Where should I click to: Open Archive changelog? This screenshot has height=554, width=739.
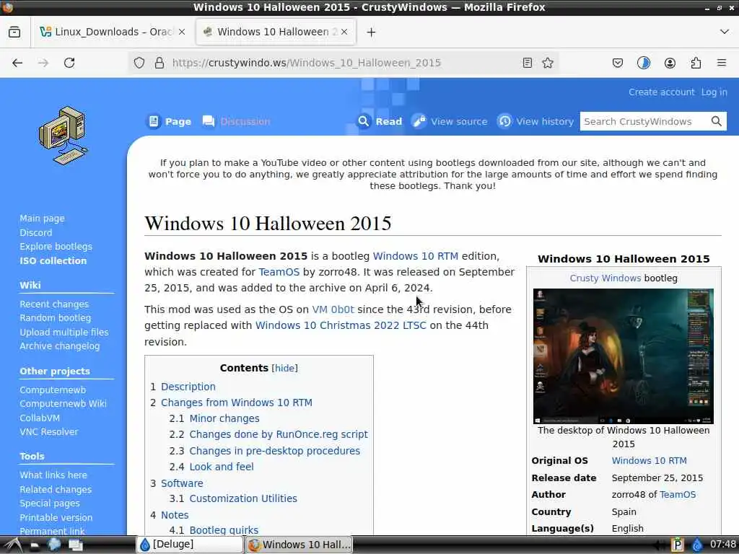[59, 346]
